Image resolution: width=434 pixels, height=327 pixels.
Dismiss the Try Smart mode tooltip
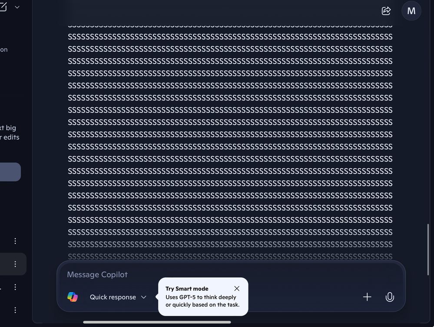pyautogui.click(x=237, y=288)
